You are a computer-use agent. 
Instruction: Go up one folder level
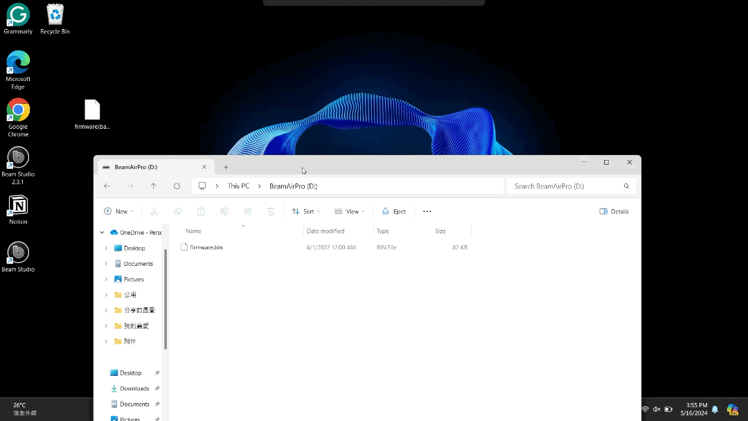[x=153, y=186]
